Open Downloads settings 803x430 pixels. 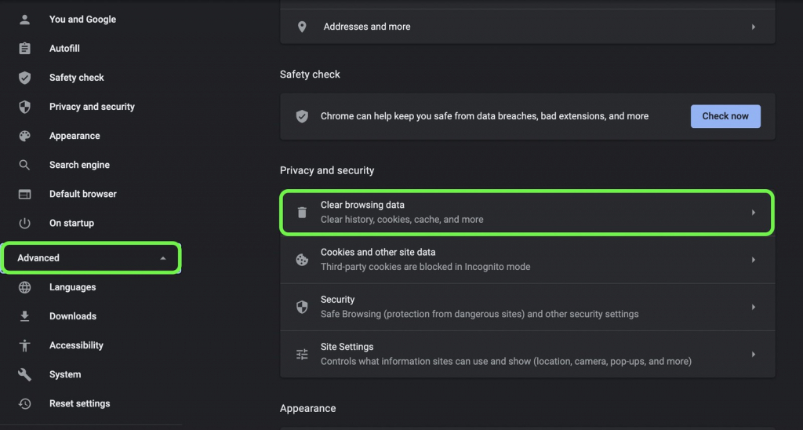click(73, 316)
